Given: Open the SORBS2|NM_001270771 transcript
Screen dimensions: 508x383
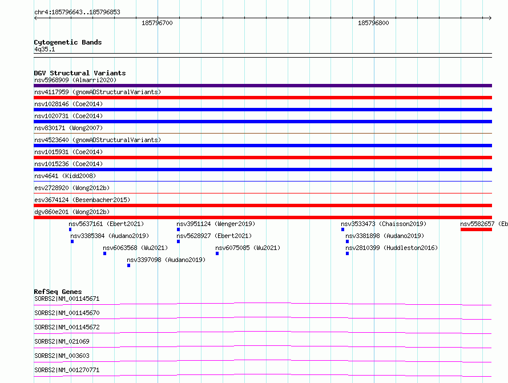Looking at the screenshot, I should click(67, 370).
